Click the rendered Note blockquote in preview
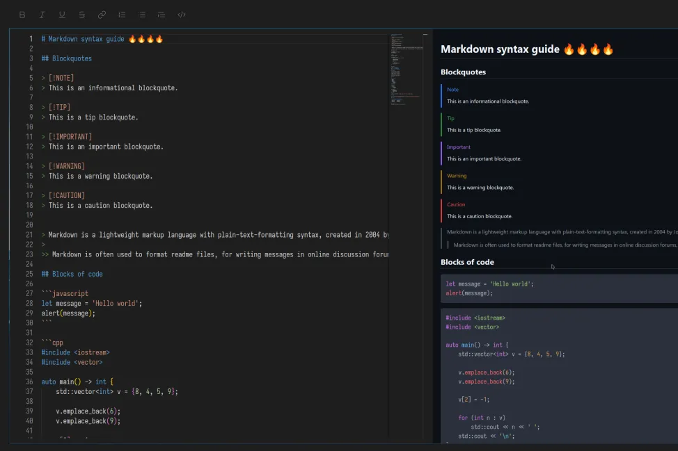 pyautogui.click(x=501, y=95)
